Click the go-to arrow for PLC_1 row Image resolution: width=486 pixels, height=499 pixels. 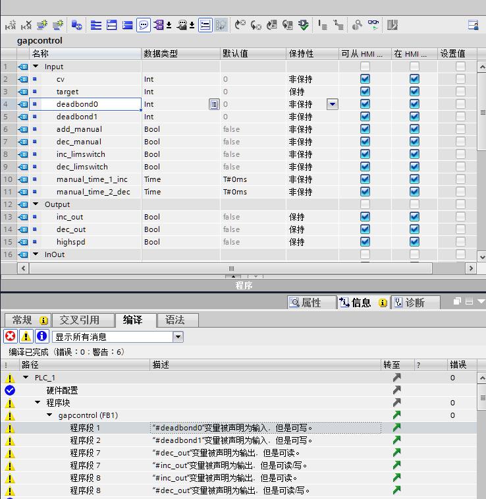[x=396, y=378]
